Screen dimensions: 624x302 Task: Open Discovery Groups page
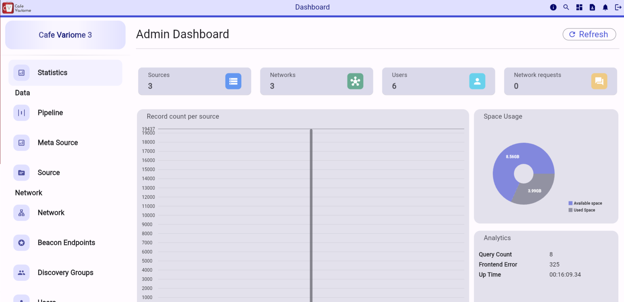pos(65,272)
